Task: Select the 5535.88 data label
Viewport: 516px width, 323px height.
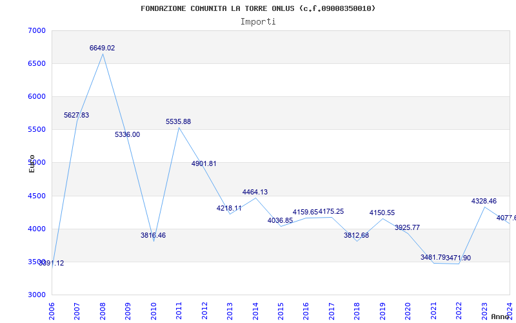Action: [179, 121]
